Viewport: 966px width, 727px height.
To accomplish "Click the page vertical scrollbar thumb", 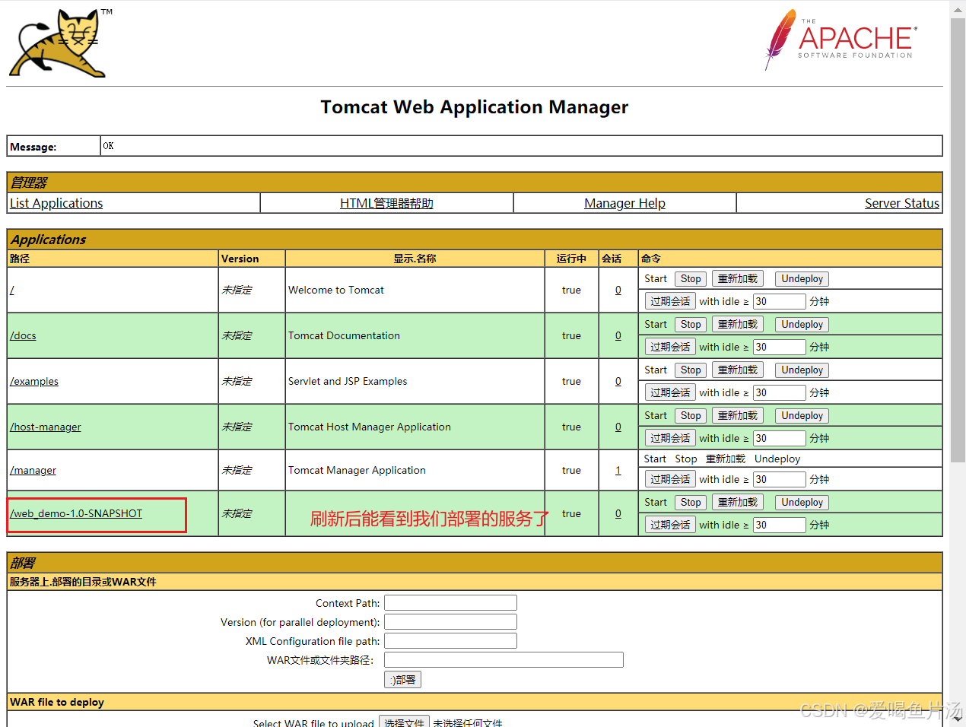I will (x=958, y=242).
